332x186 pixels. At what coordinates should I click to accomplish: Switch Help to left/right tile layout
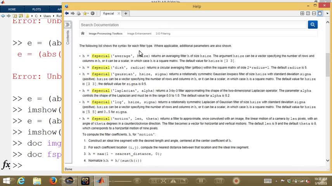click(308, 13)
